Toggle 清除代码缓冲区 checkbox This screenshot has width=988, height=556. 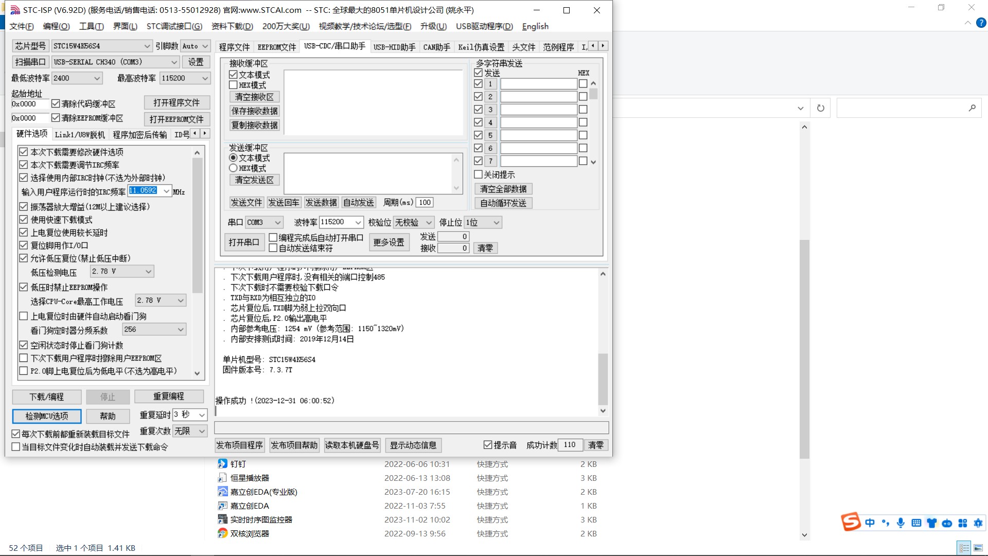[x=56, y=104]
